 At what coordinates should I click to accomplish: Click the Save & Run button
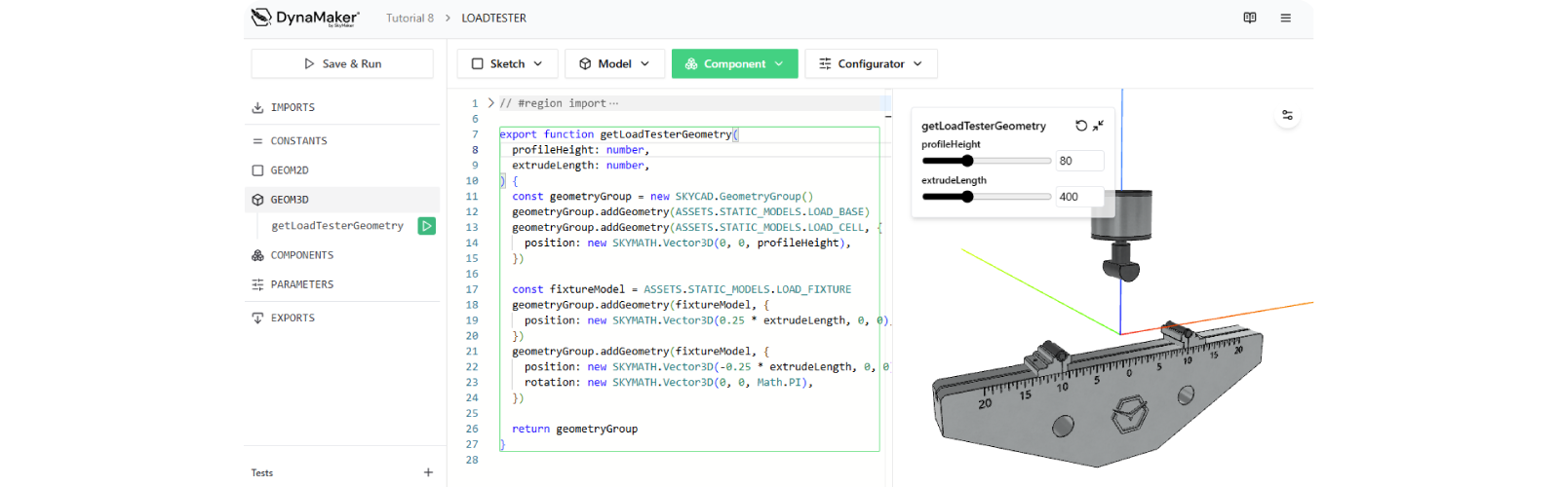(x=342, y=64)
